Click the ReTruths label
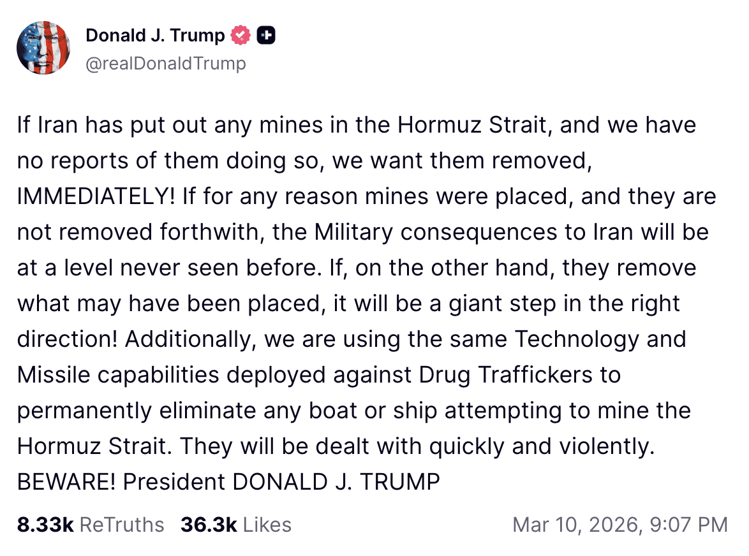 pos(122,525)
